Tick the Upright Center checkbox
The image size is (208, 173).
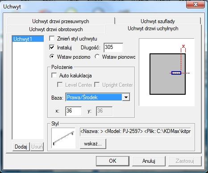[x=97, y=85]
